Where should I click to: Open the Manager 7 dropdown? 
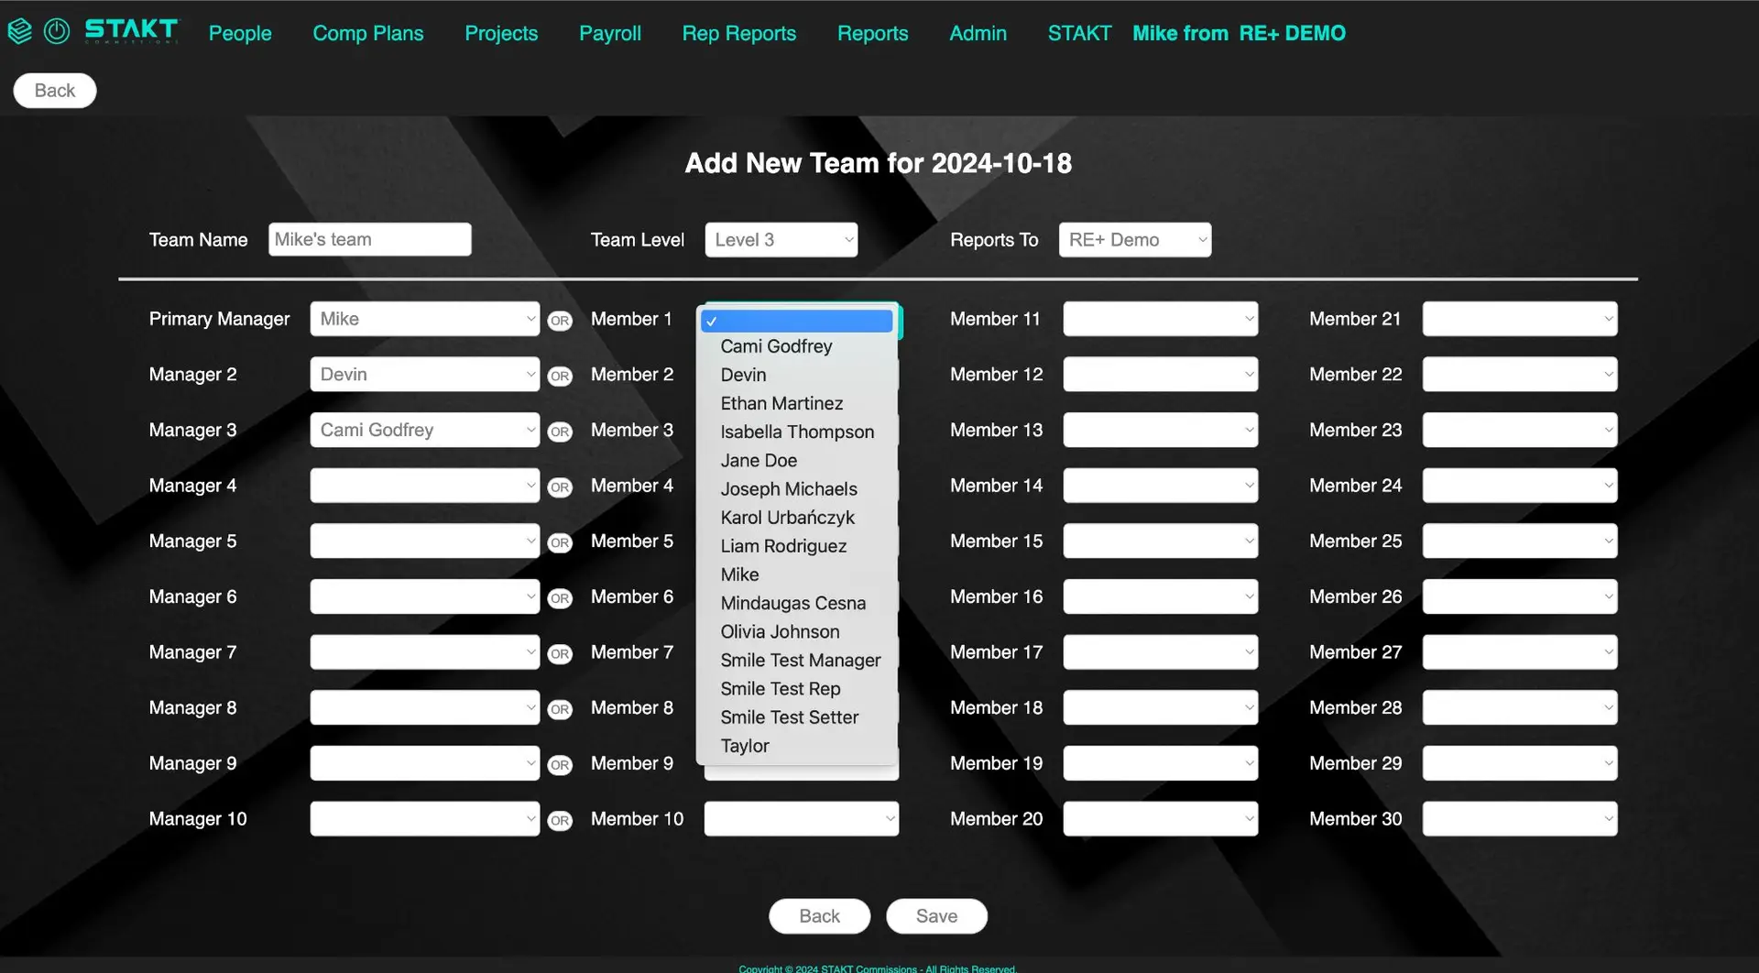[425, 652]
